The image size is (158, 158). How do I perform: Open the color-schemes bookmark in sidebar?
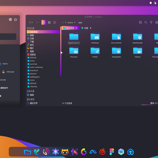point(43,67)
